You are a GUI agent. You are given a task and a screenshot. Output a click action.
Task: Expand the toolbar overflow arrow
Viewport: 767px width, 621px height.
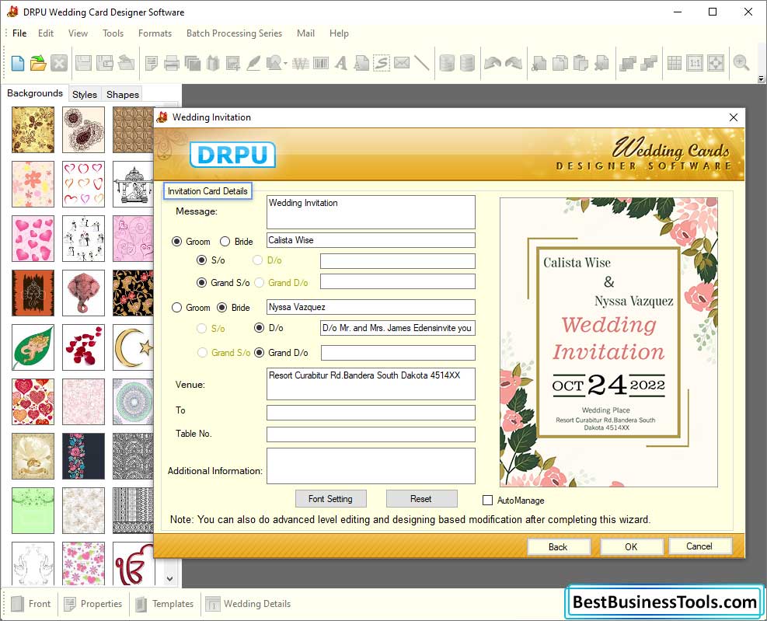point(761,78)
